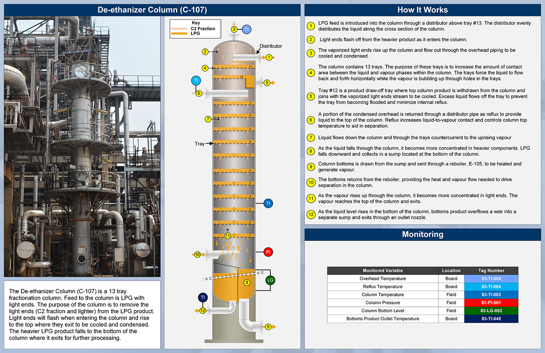Click the Distributor label on the diagram
Viewport: 545px width, 353px height.
pos(271,46)
